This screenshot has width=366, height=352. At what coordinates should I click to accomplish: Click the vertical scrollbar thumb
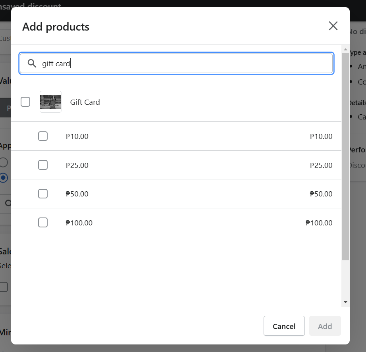click(x=345, y=156)
